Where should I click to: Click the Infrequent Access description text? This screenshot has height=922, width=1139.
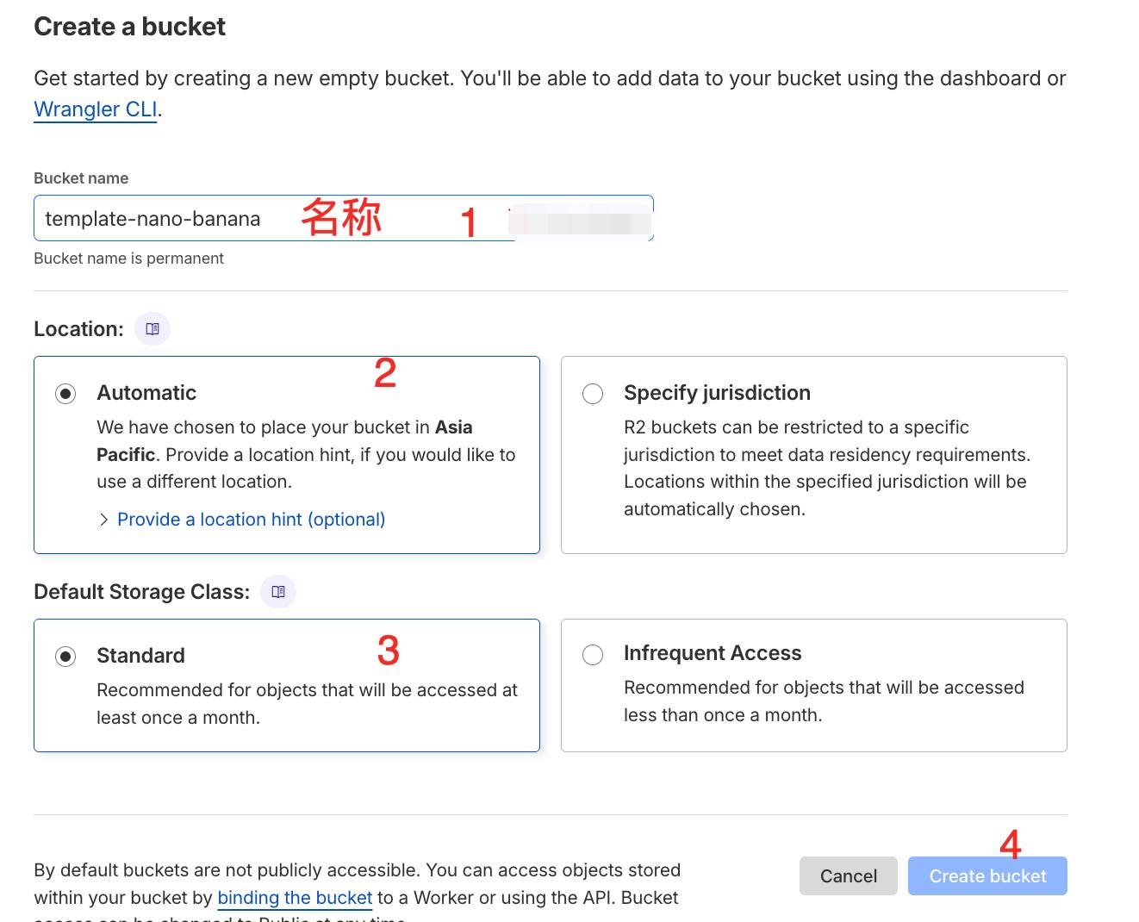coord(823,701)
